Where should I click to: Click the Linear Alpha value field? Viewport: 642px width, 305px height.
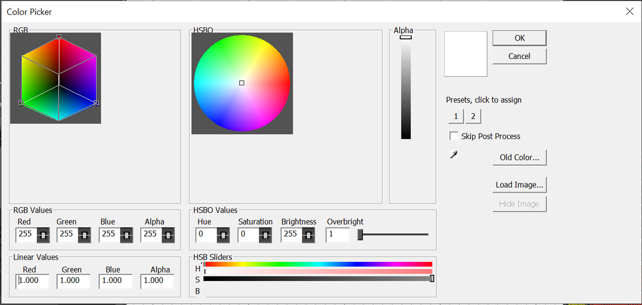(157, 281)
